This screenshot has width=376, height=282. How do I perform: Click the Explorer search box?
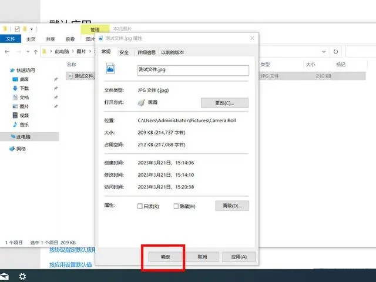360,52
